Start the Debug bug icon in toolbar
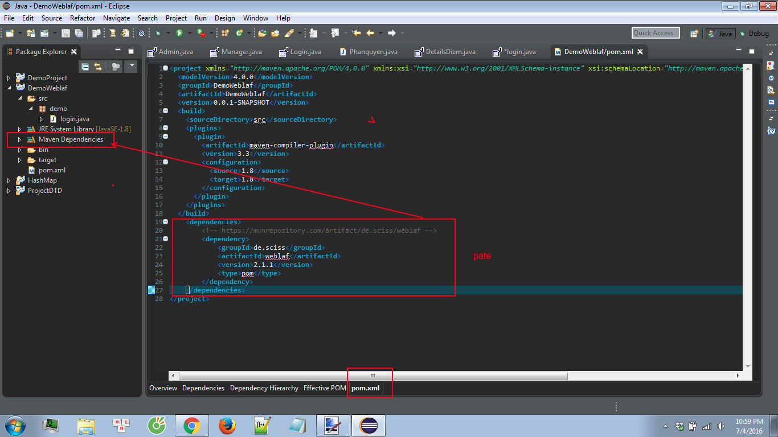Viewport: 778px width, 437px height. (158, 33)
